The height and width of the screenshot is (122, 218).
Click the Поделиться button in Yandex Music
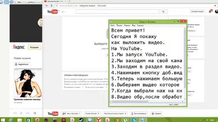pyautogui.click(x=22, y=64)
